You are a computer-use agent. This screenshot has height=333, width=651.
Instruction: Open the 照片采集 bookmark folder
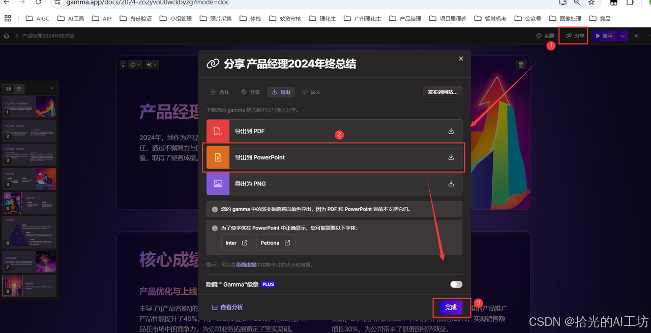(215, 18)
